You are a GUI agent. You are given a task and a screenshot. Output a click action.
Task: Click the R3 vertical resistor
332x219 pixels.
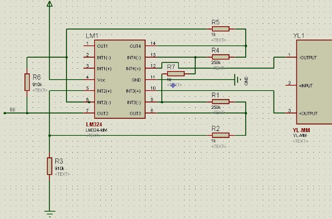point(50,166)
